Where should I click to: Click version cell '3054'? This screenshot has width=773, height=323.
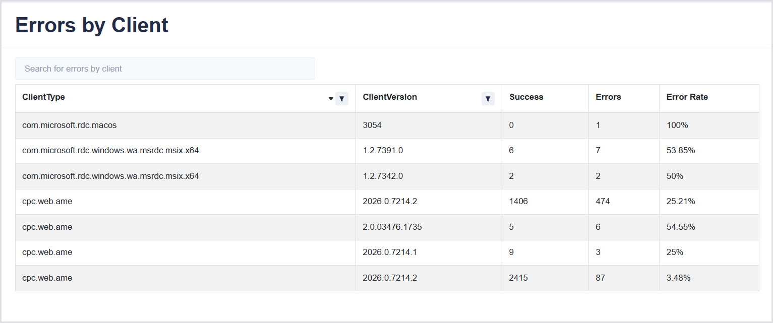[429, 125]
